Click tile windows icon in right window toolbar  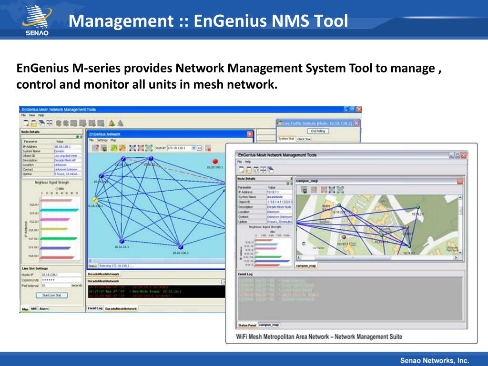[x=263, y=170]
